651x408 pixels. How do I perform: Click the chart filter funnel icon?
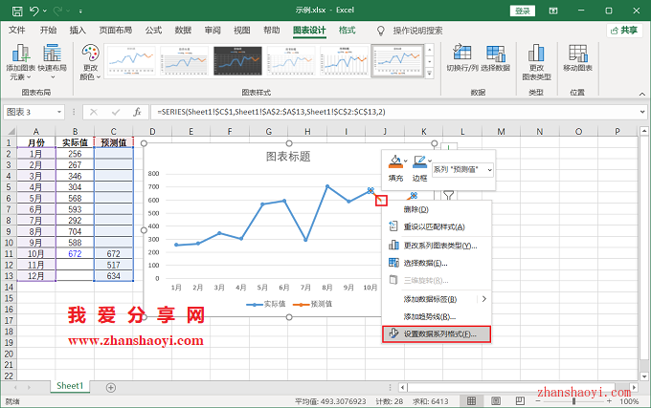point(448,195)
